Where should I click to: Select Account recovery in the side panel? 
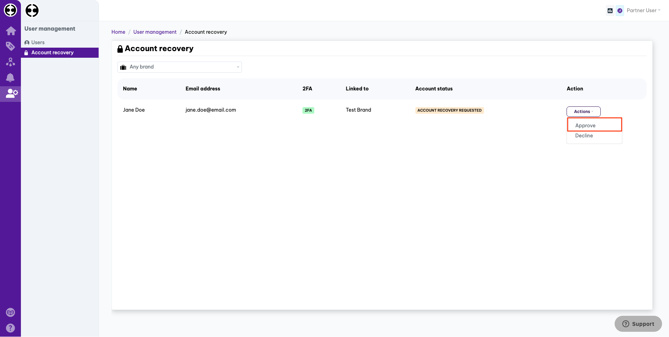tap(60, 53)
